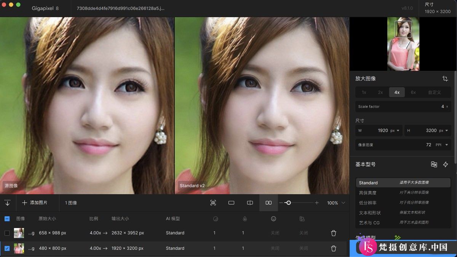Switch to side-by-side view layout
457x257 pixels.
point(268,203)
